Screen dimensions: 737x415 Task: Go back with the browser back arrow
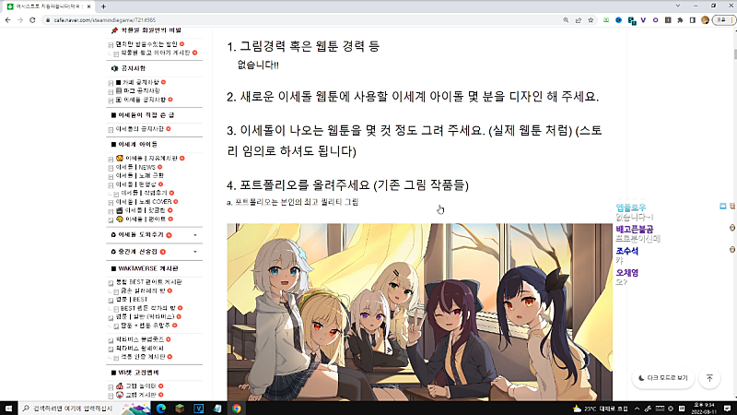[x=8, y=20]
